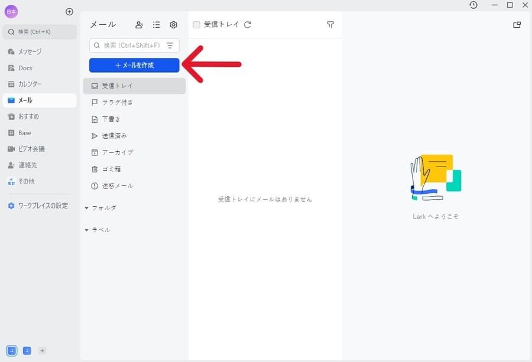Open the mail settings gear icon
532x362 pixels.
173,24
